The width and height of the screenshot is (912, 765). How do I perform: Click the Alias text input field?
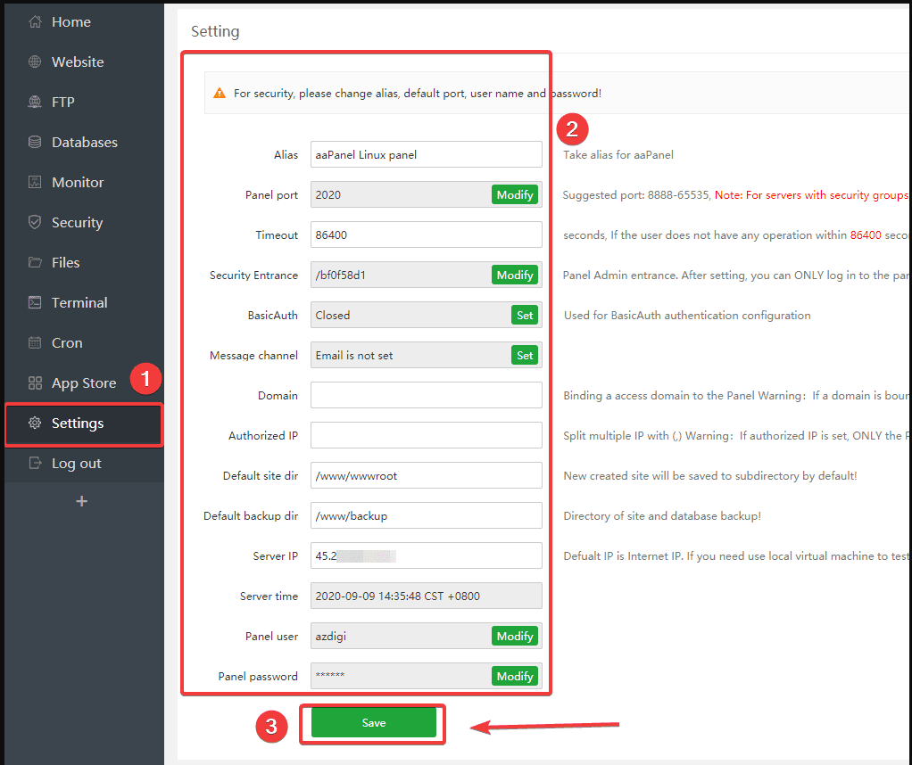click(426, 154)
